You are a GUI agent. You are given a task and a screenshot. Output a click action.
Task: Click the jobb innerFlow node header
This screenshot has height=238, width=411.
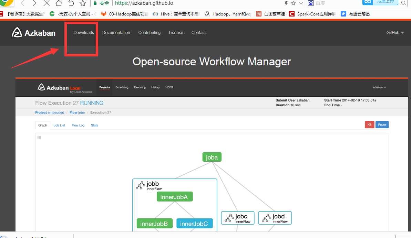149,185
